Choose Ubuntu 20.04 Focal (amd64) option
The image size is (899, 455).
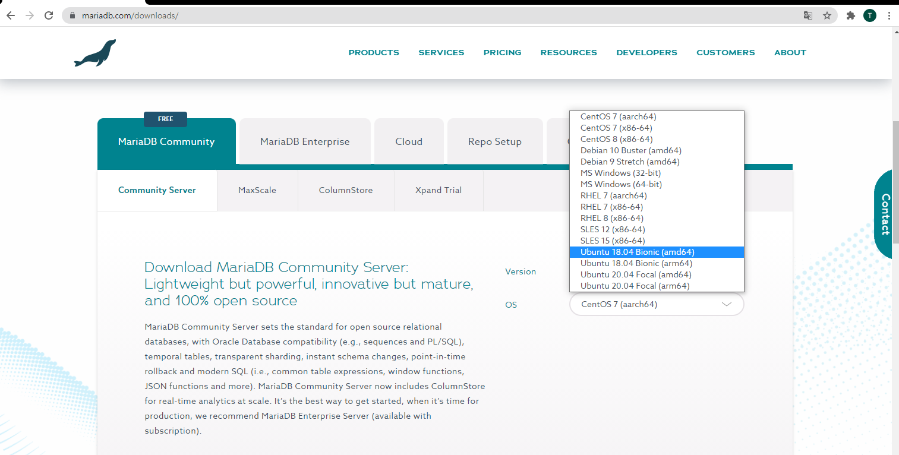(x=657, y=274)
